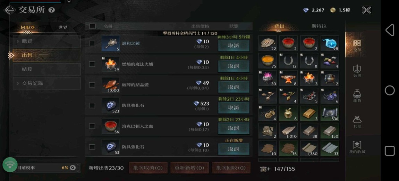Click the 批次取消(0) button
The height and width of the screenshot is (181, 399).
tap(148, 168)
